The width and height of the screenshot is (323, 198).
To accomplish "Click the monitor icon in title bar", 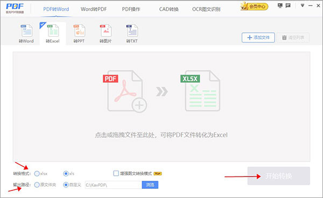I will tap(280, 5).
